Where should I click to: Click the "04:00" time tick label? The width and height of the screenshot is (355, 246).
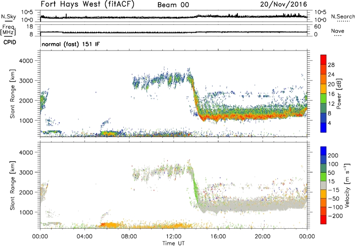pos(84,237)
